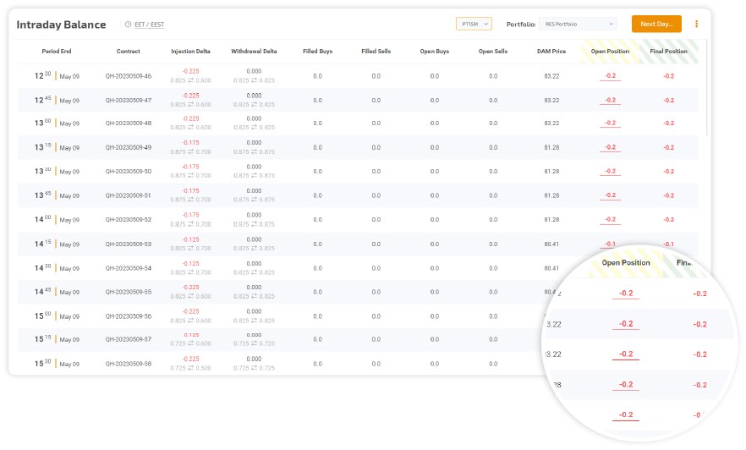Click the Withdrawal Delta column header
Screen dimensions: 746x450
[x=254, y=52]
